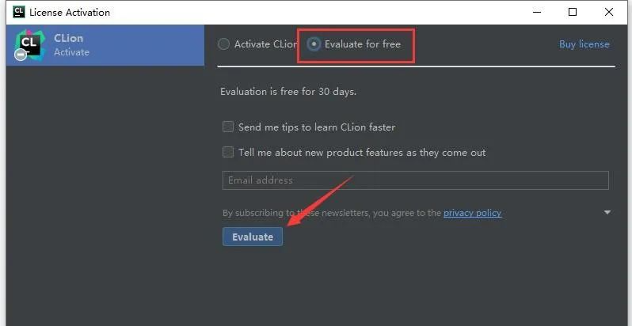Select the Activate CLion radio option
Viewport: 632px width, 326px height.
(224, 44)
